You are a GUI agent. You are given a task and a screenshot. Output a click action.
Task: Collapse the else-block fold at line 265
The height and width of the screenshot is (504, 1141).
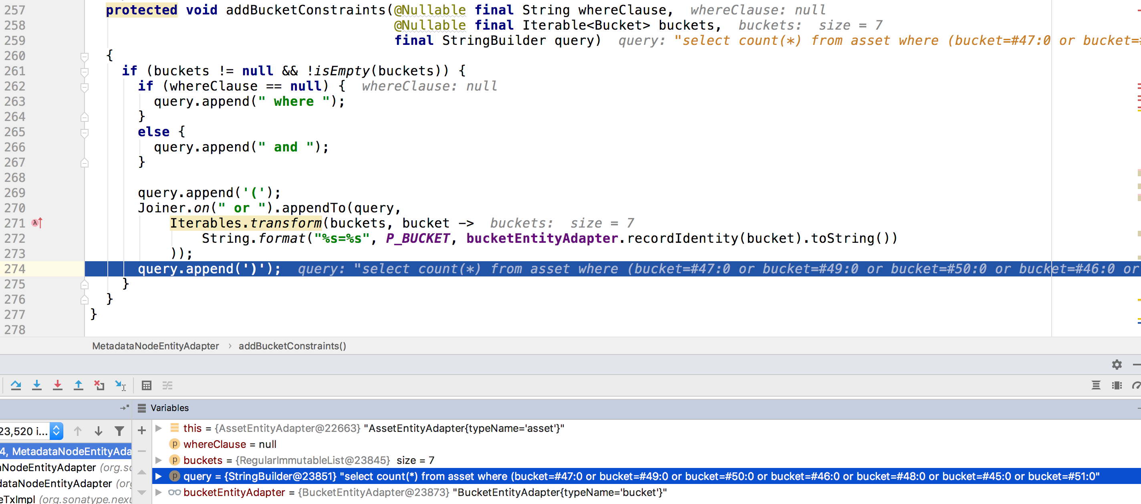[84, 133]
